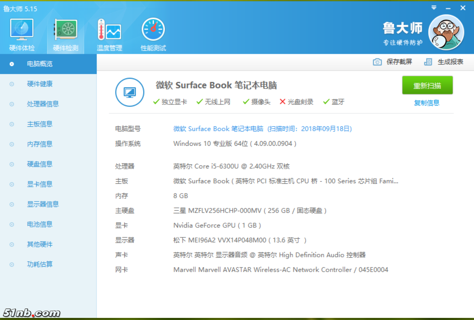Switch to 显卡信息 section

(40, 184)
